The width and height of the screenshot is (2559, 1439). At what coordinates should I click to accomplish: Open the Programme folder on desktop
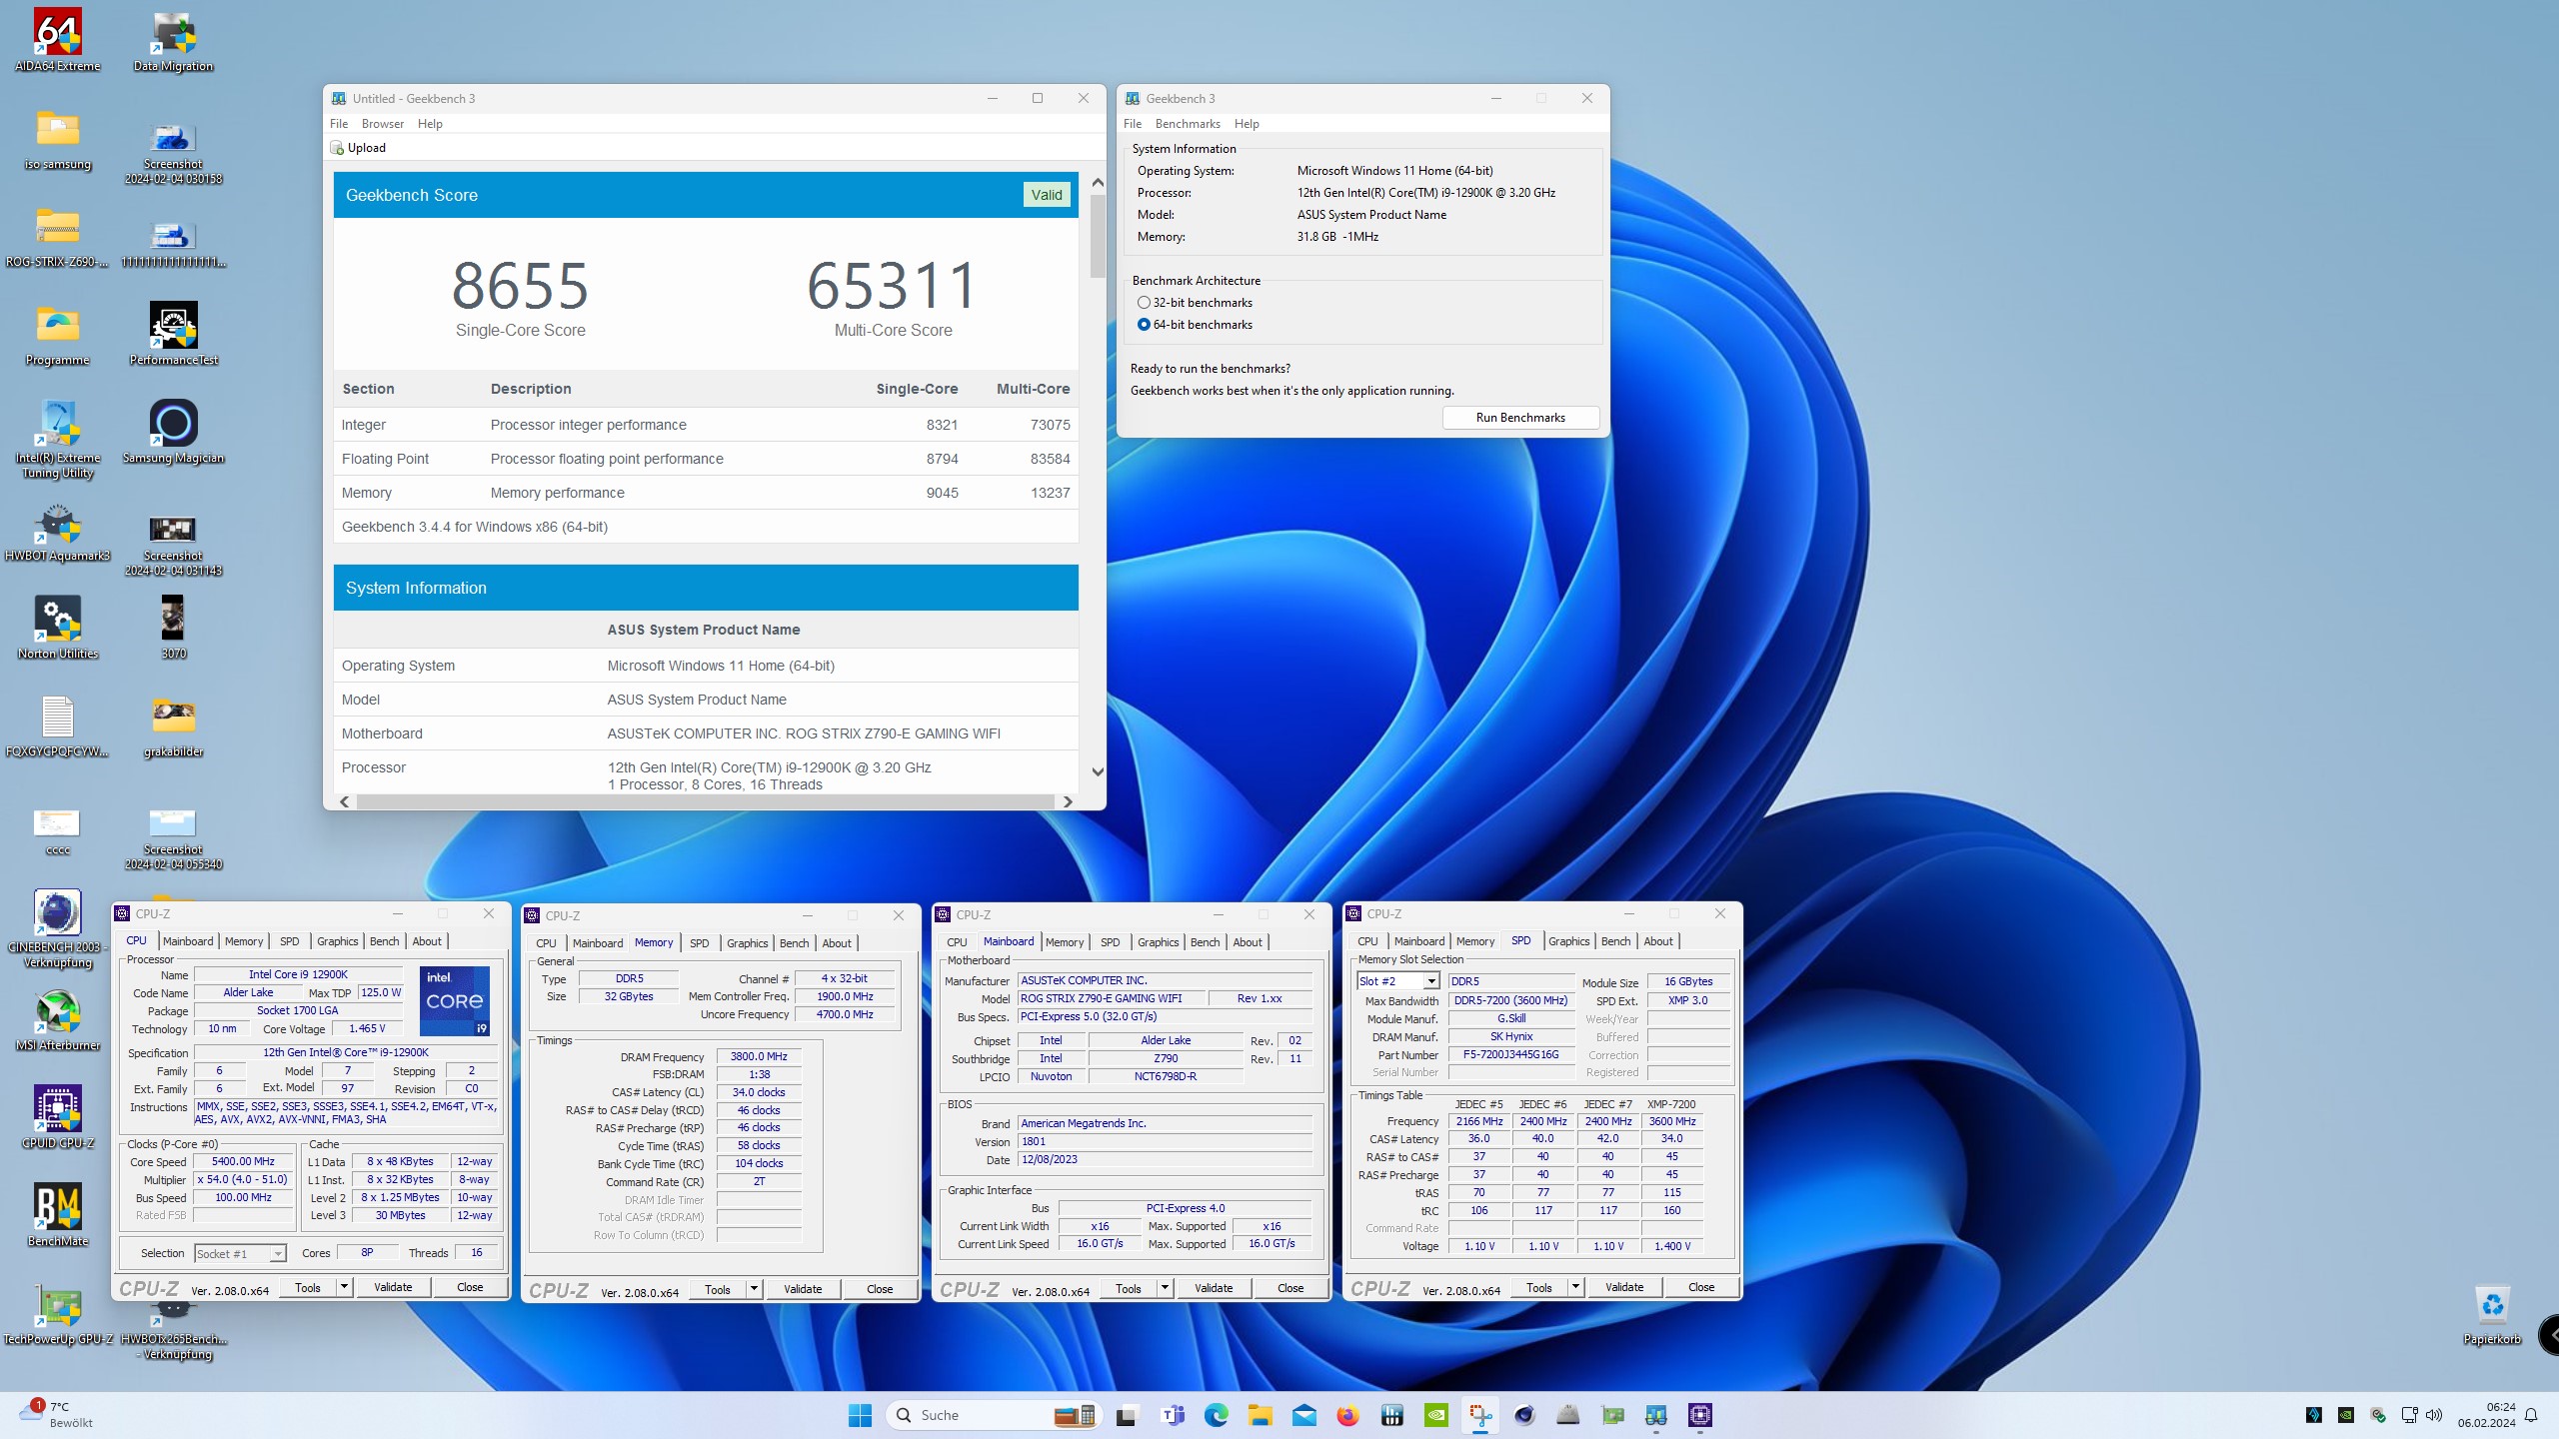click(x=57, y=335)
